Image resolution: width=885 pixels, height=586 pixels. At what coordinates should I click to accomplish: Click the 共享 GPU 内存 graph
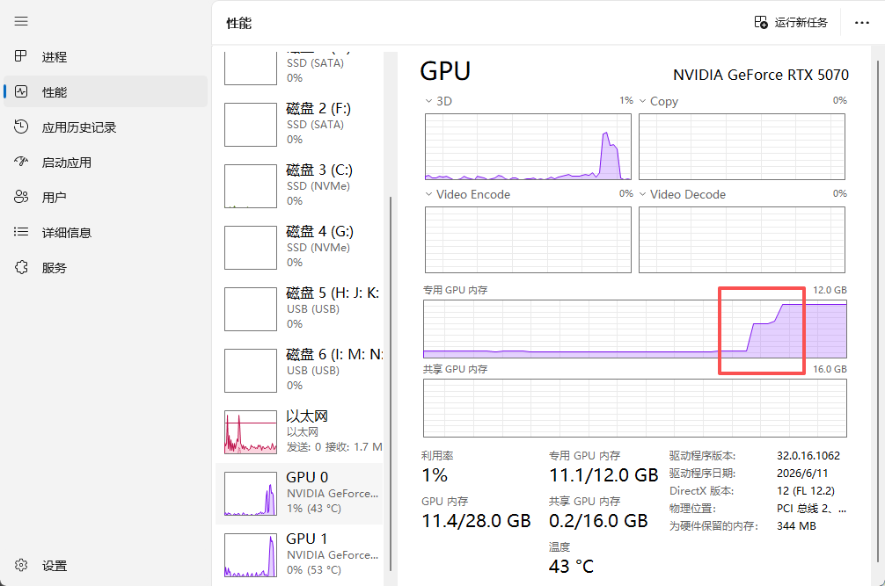point(635,408)
